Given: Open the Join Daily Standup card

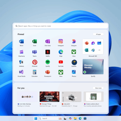Looking at the screenshot, I should point(27,97).
